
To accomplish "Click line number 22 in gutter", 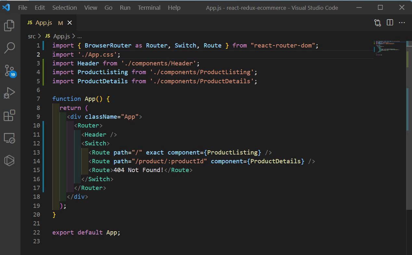I will pyautogui.click(x=36, y=233).
